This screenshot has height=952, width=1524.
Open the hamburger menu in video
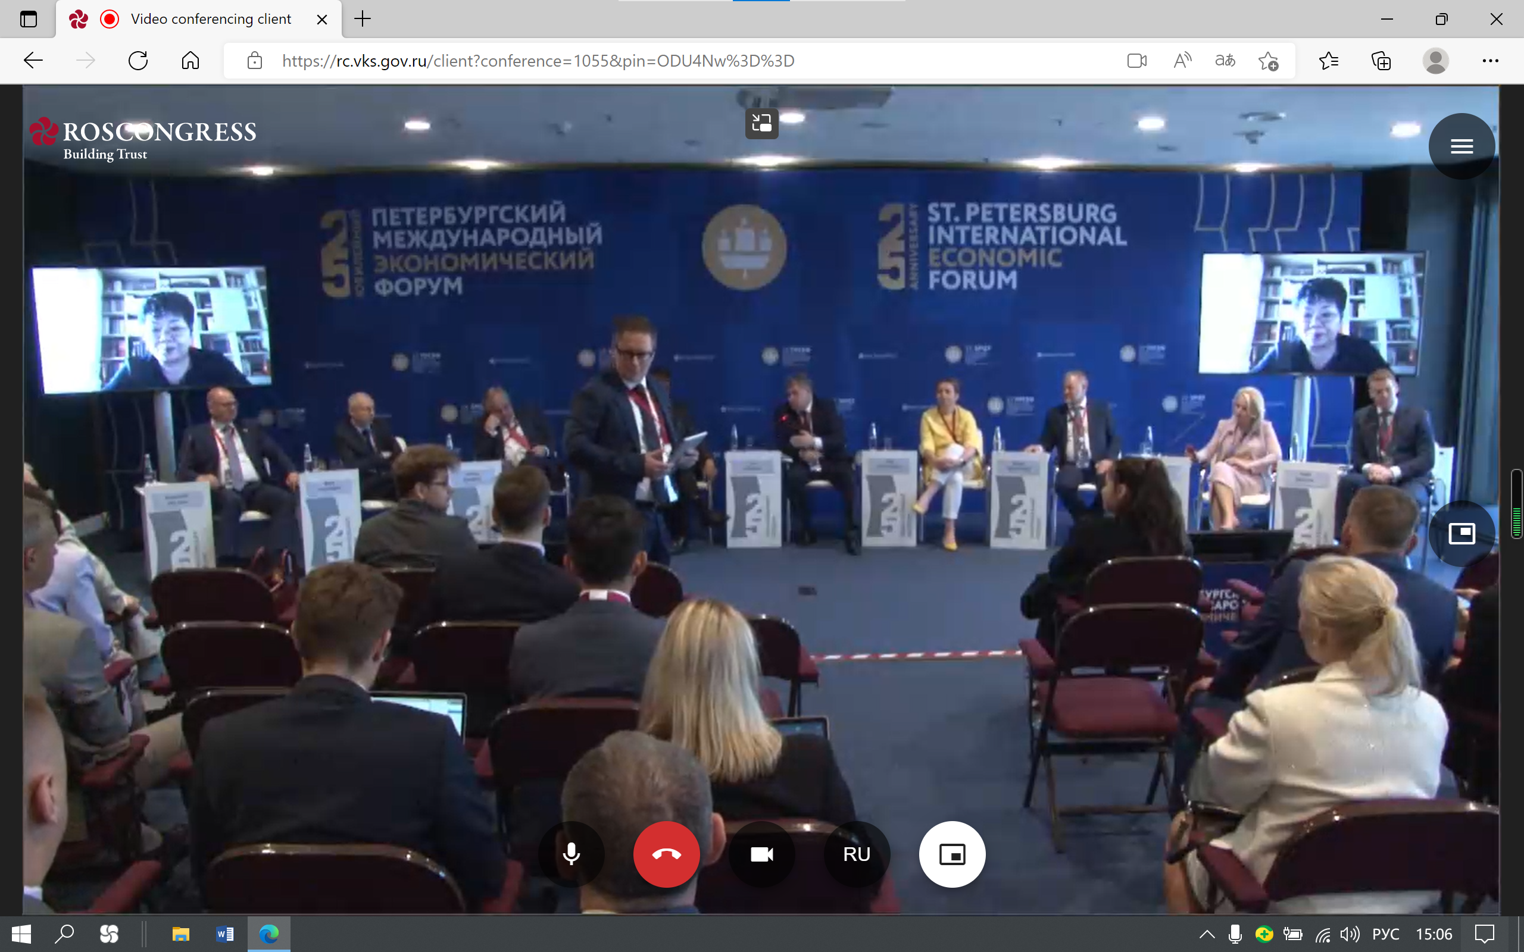click(x=1461, y=146)
